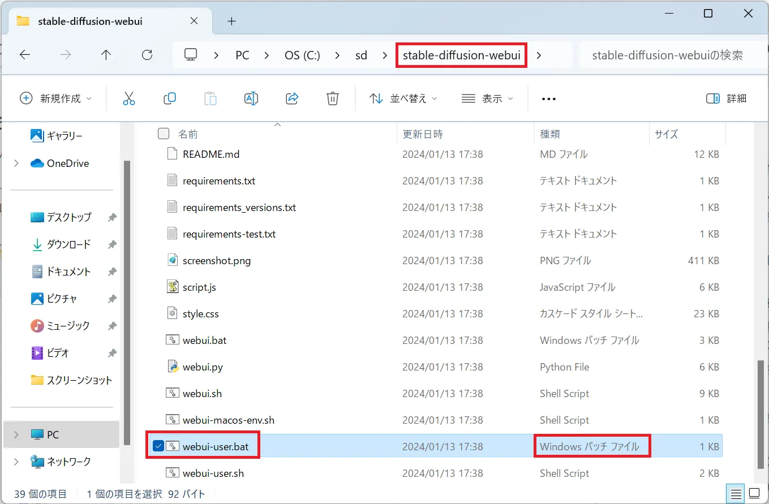Uncheck the webui-user.bat checkbox

click(x=158, y=446)
